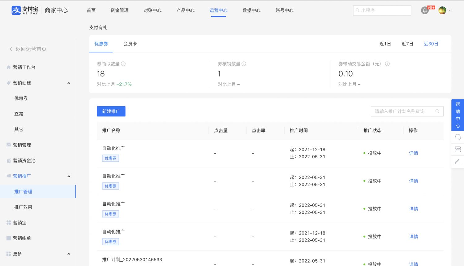The width and height of the screenshot is (464, 266).
Task: Select 近1日 time range
Action: pos(385,44)
